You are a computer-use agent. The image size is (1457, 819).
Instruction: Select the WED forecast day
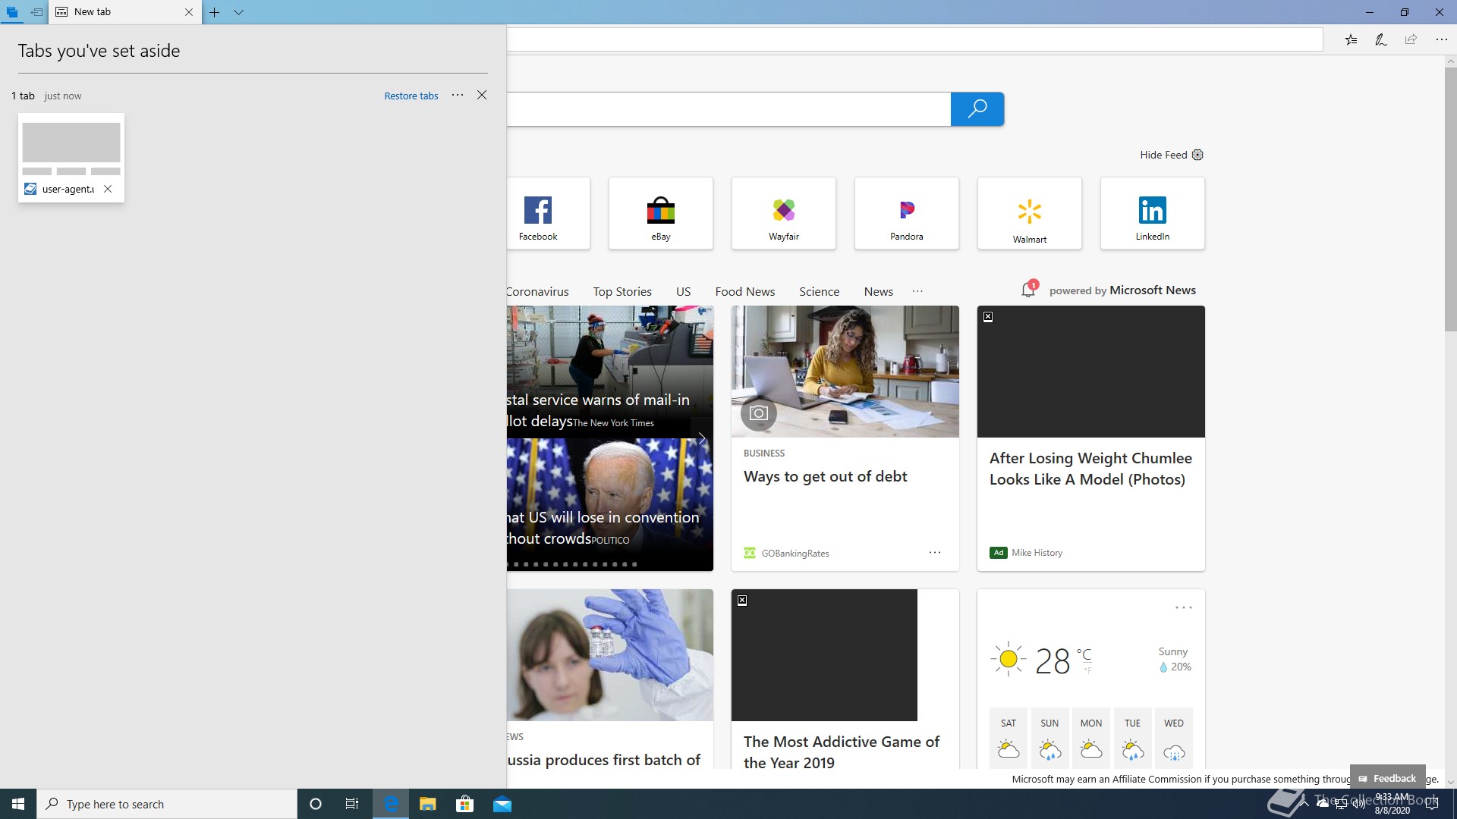[x=1174, y=738]
